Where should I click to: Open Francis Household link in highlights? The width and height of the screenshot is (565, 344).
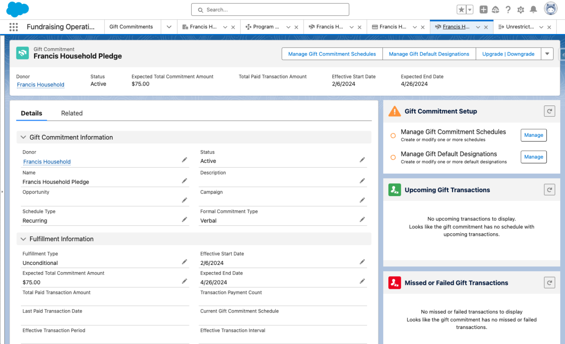41,85
